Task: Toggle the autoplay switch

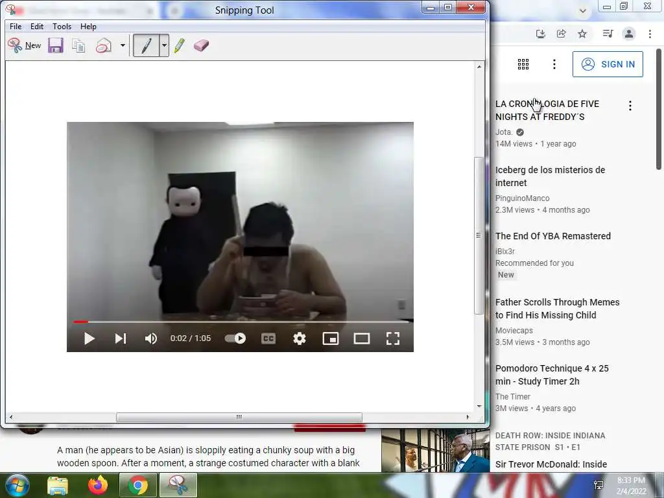Action: pos(235,338)
